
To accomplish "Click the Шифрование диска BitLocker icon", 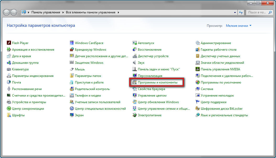I will [x=198, y=109].
